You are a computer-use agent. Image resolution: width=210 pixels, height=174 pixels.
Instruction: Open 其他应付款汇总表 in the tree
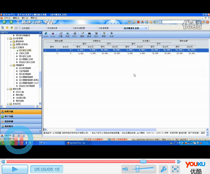(x=27, y=62)
